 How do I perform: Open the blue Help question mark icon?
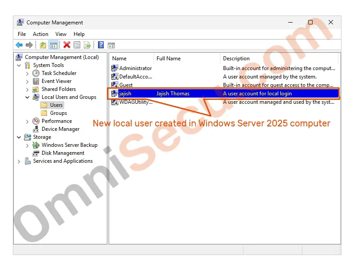101,45
